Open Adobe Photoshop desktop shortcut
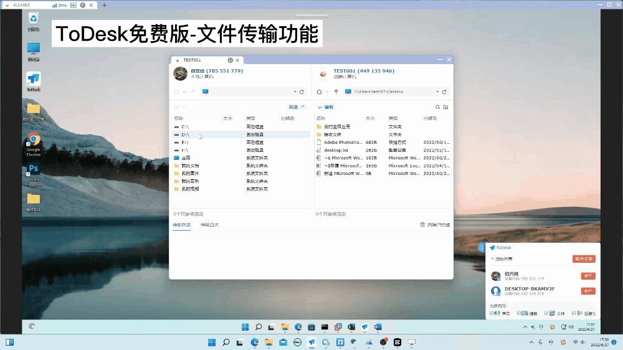Viewport: 623px width, 350px height. click(34, 175)
